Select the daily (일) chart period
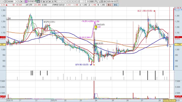The image size is (182, 102). [38, 2]
